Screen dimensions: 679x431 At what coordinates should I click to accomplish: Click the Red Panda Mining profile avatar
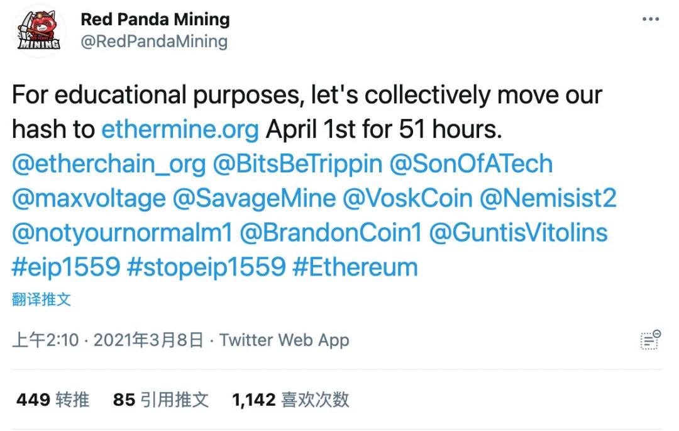pyautogui.click(x=39, y=31)
